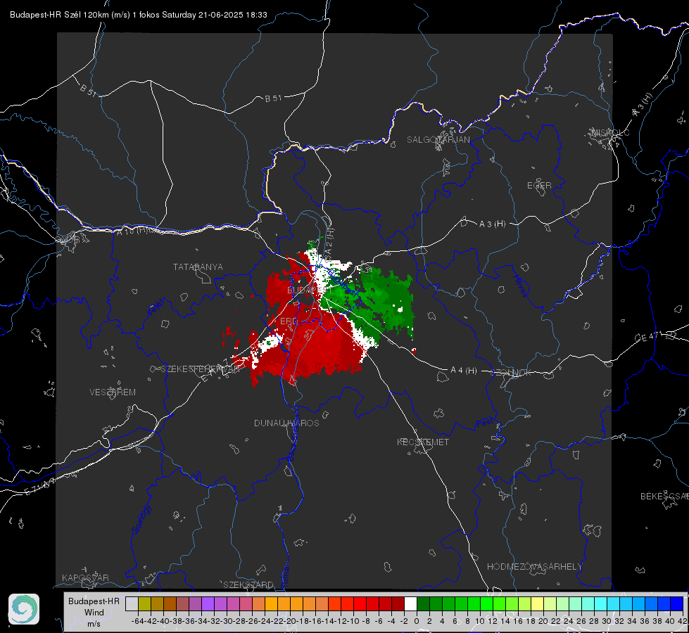The image size is (689, 633).
Task: Select the light gray first legend swatch
Action: click(132, 603)
